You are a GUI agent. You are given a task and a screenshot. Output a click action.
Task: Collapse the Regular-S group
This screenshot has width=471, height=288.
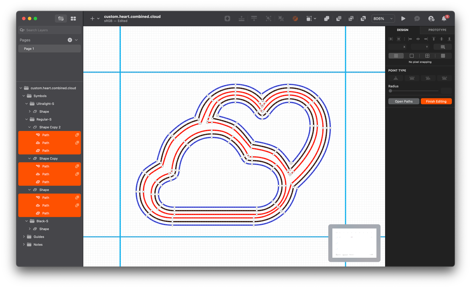(27, 119)
